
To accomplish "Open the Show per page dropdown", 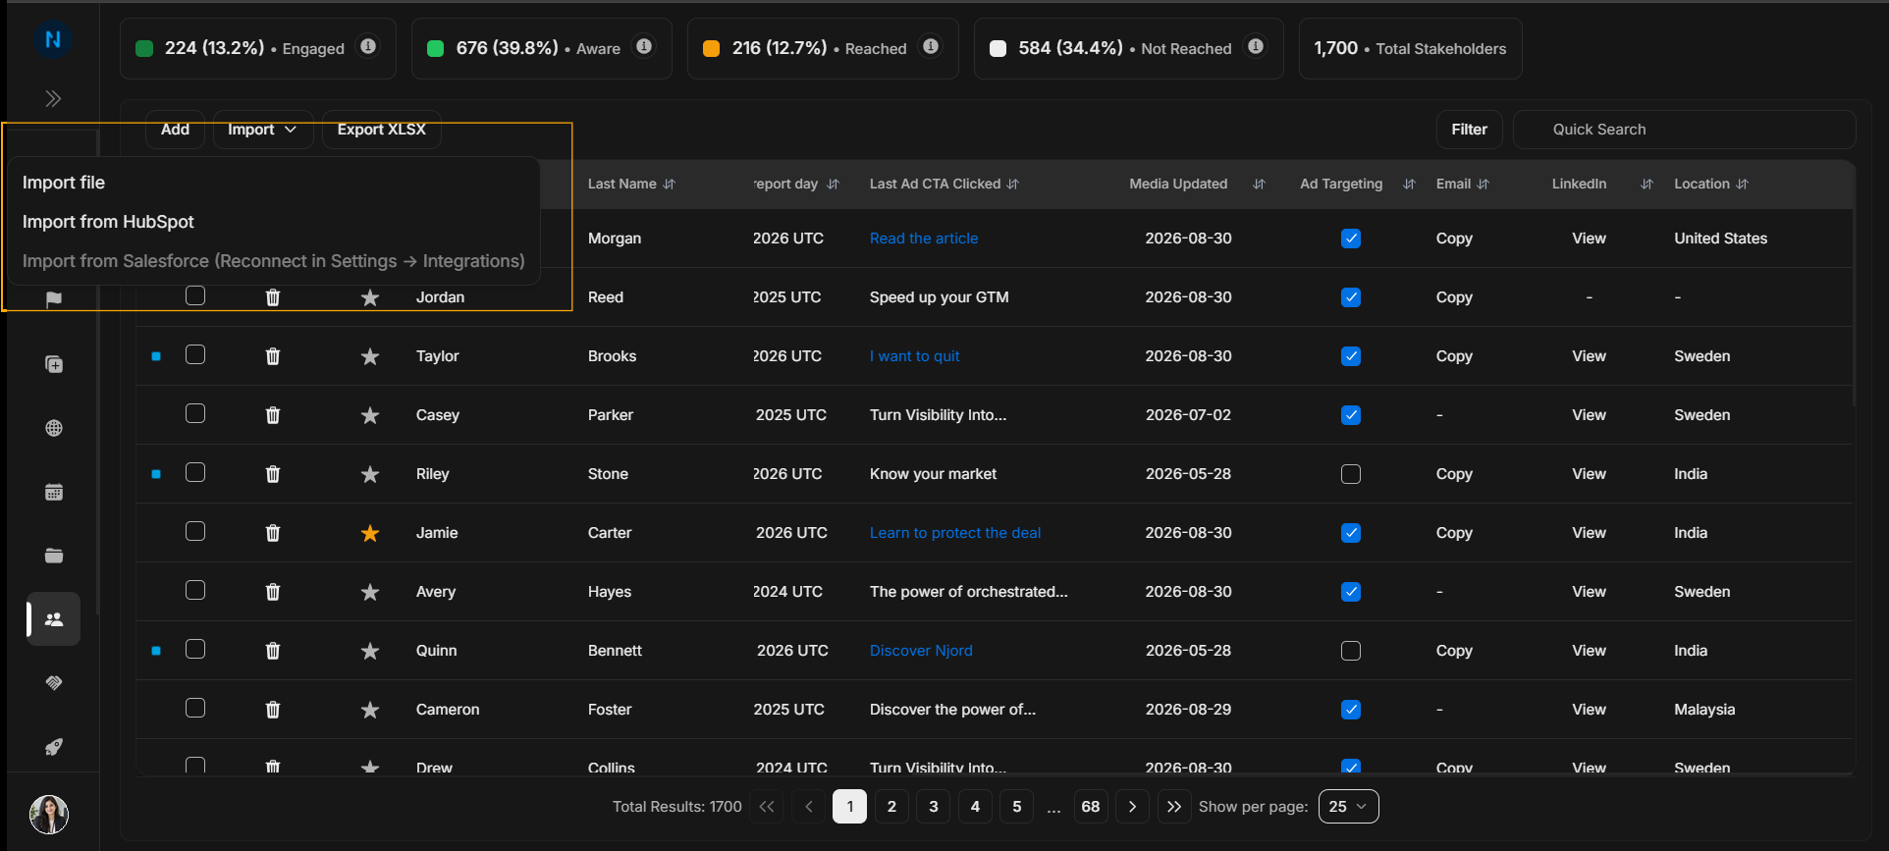I will [1348, 806].
